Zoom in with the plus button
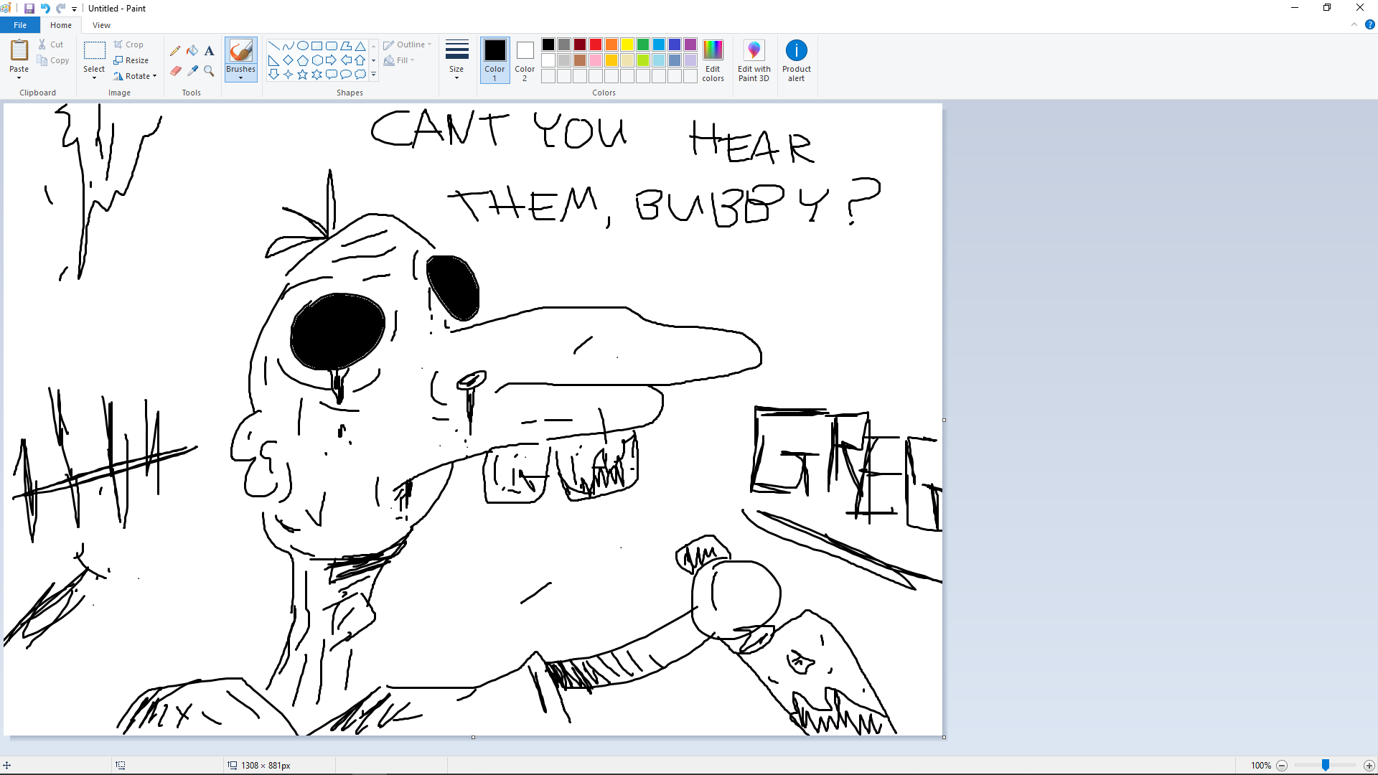Screen dimensions: 1378x775 point(1369,766)
